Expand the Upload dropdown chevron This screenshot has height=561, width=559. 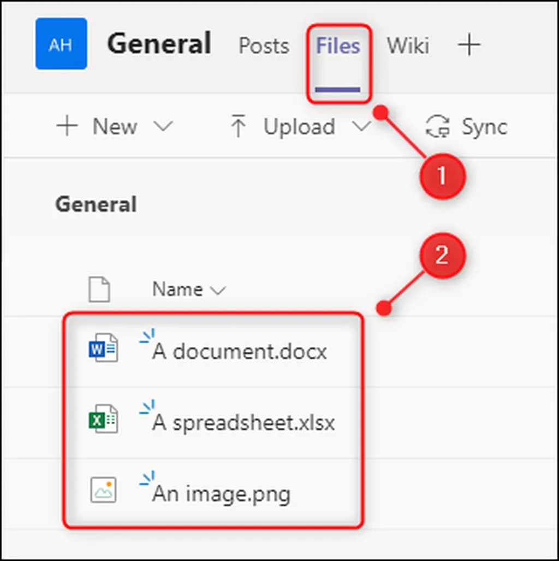point(361,127)
